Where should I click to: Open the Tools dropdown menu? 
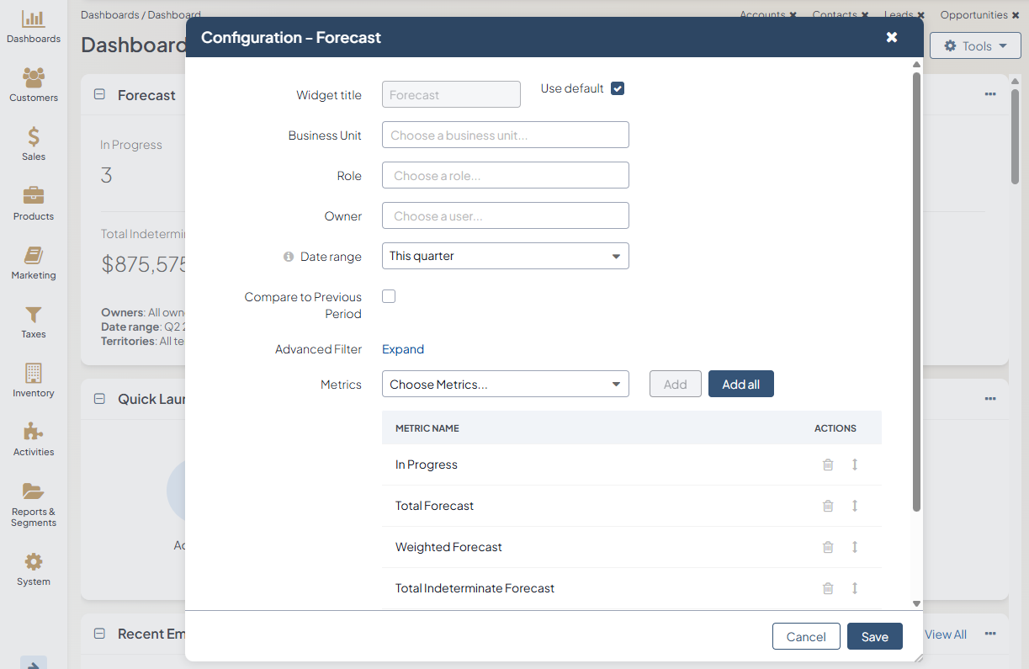[975, 46]
